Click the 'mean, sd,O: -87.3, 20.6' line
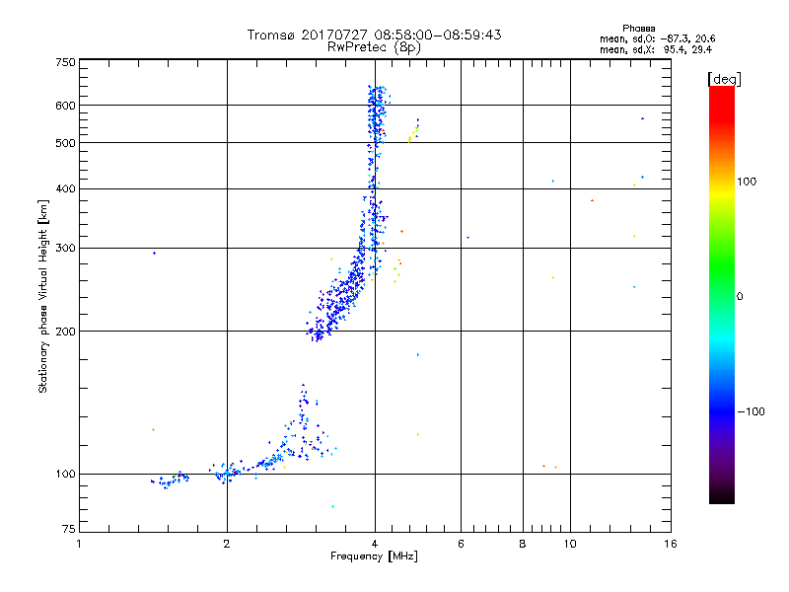The image size is (789, 592). tap(657, 38)
